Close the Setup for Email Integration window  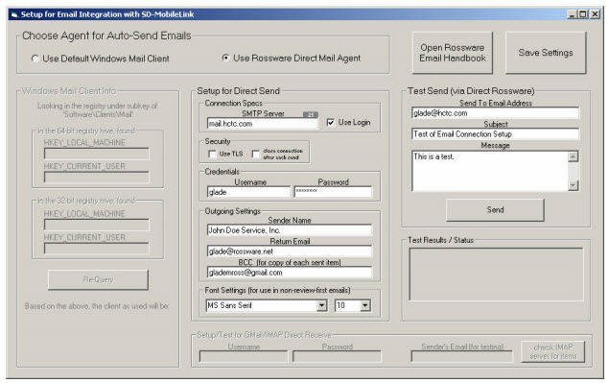click(x=596, y=14)
